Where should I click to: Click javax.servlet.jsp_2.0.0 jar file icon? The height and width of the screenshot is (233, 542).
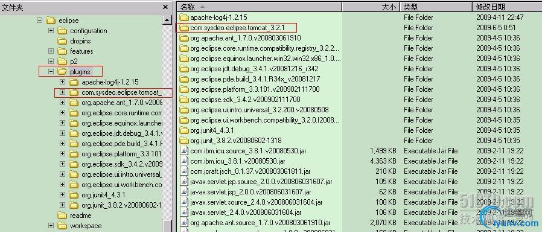pyautogui.click(x=184, y=192)
